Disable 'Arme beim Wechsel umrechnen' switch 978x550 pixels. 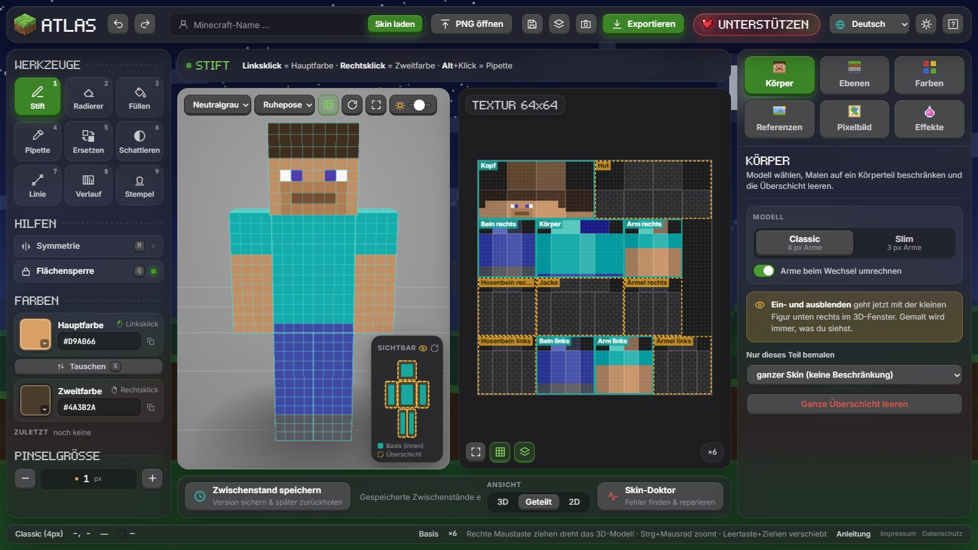click(764, 271)
